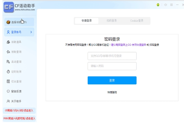Expand the chevron arrow beside 登录账号
Viewport: 184px width, 125px height.
31,32
